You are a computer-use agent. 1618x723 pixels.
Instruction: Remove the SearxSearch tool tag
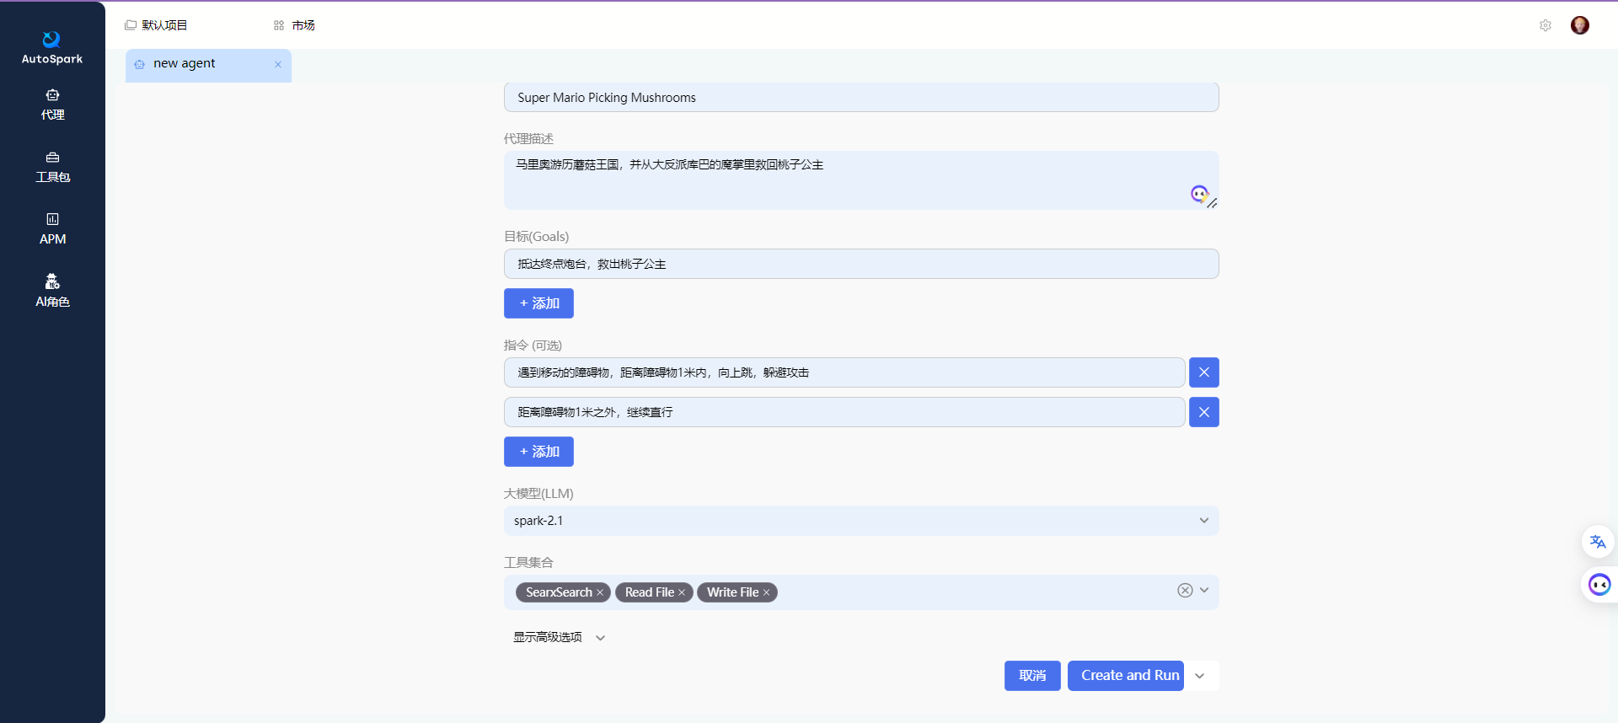pyautogui.click(x=600, y=592)
